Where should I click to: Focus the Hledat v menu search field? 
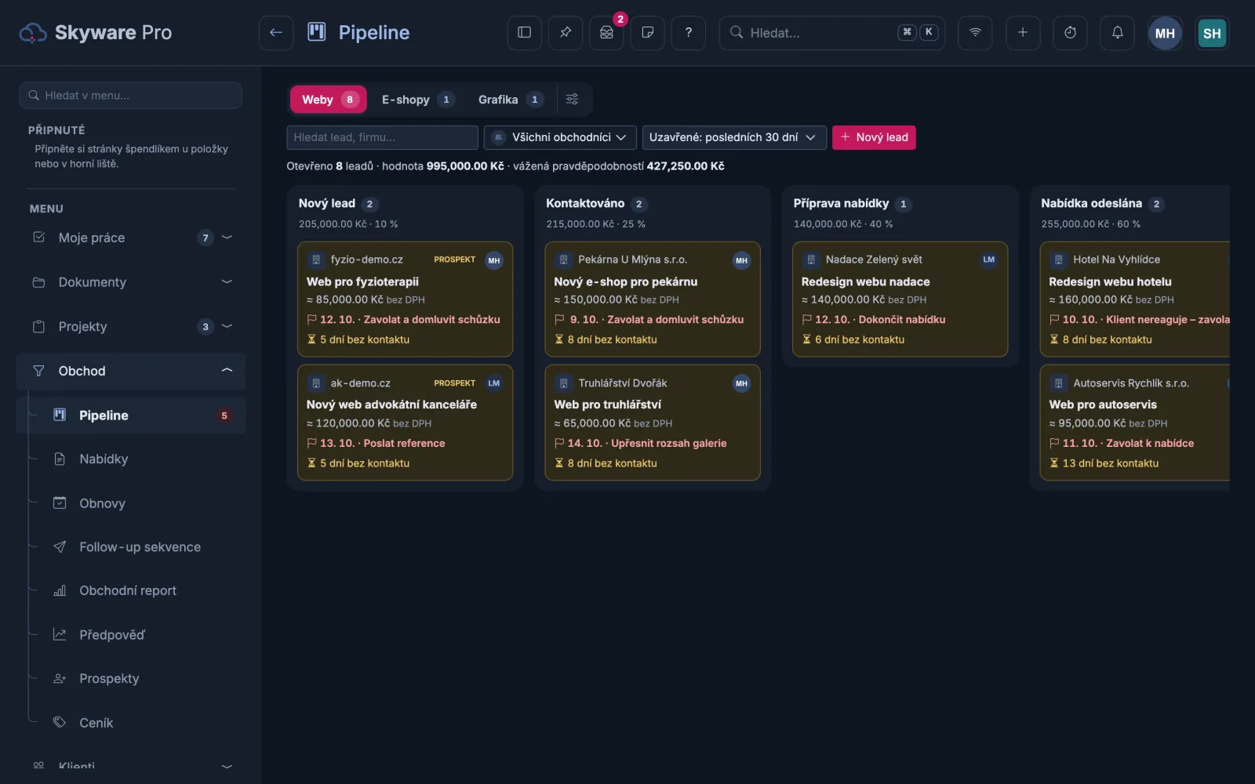[x=131, y=96]
